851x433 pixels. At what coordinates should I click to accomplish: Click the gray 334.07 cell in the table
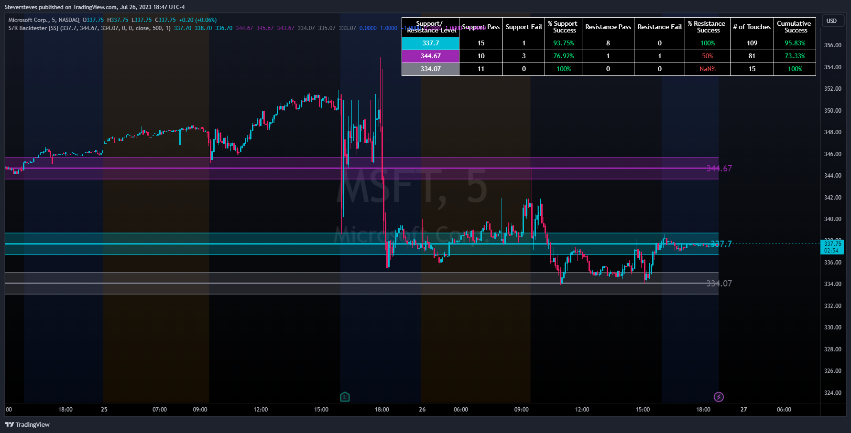pyautogui.click(x=431, y=69)
